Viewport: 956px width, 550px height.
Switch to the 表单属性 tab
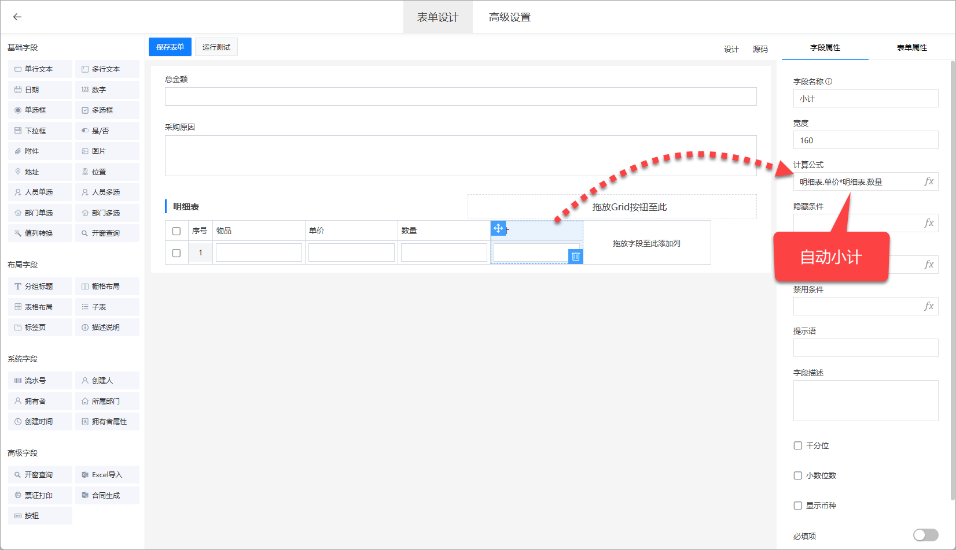[x=911, y=47]
